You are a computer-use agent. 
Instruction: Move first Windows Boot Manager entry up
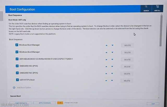point(106,45)
